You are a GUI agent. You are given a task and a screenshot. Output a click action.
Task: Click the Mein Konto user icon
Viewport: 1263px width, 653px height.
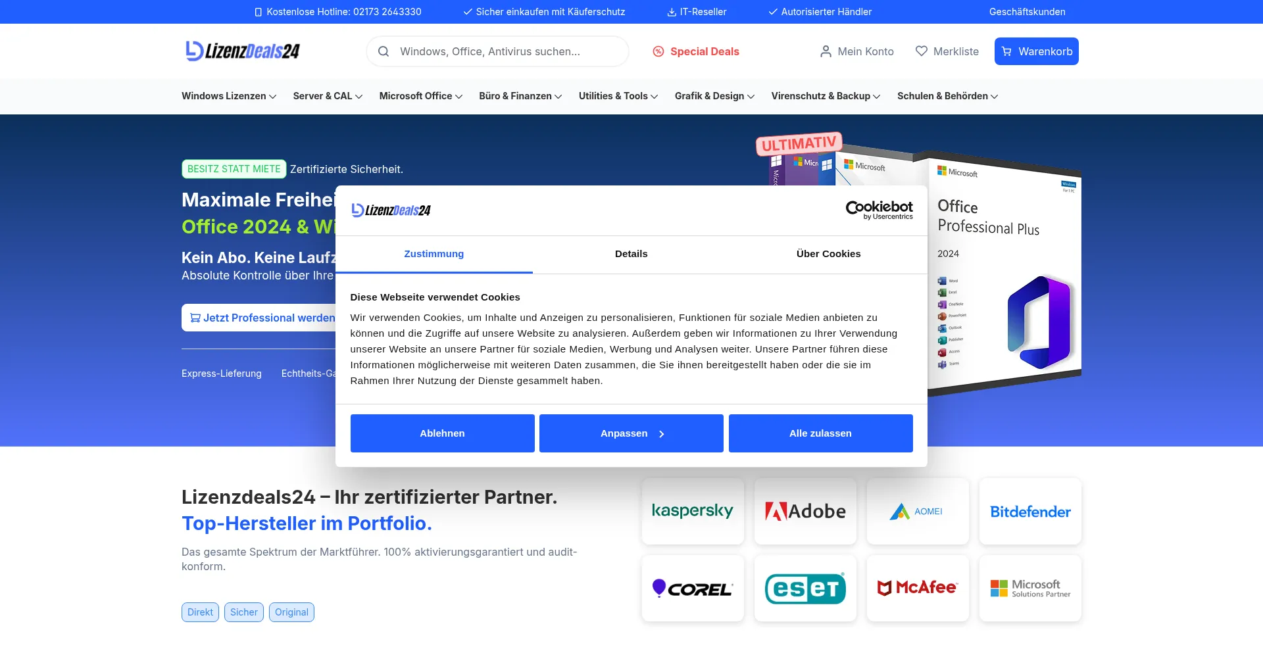826,51
